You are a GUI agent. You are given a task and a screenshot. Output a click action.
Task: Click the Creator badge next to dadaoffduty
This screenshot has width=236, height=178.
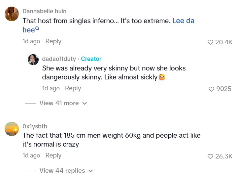coord(91,59)
